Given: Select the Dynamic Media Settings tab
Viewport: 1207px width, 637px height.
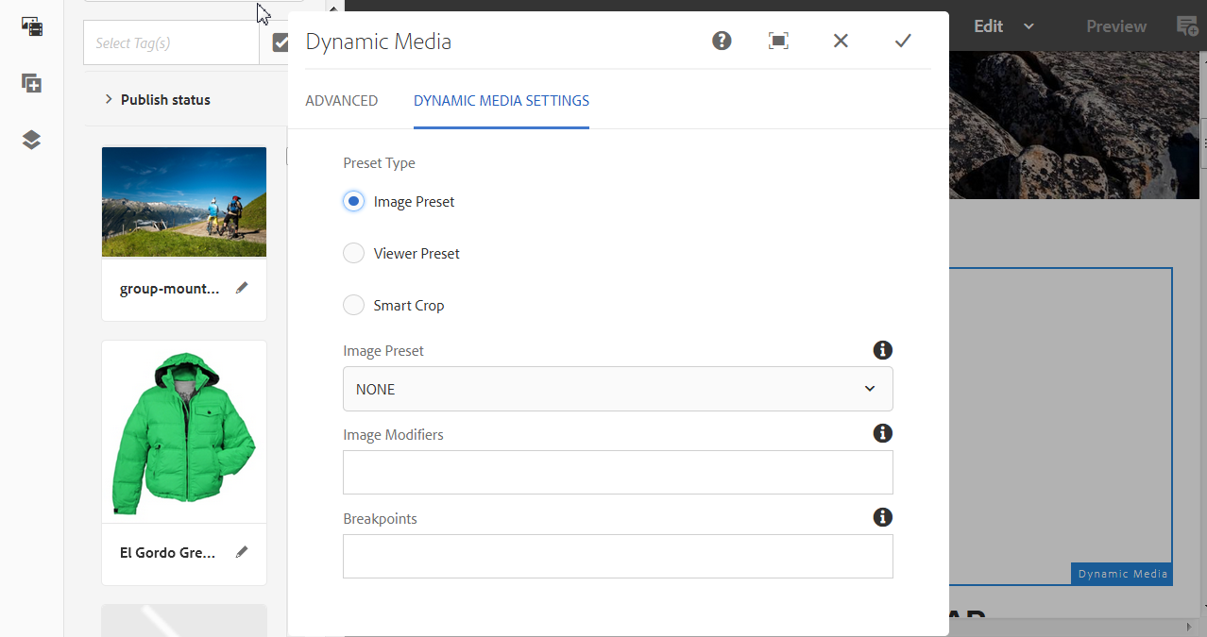Looking at the screenshot, I should tap(501, 101).
